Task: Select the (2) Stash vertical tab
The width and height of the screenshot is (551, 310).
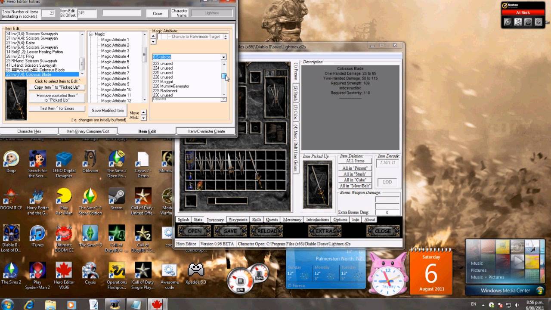Action: click(x=296, y=93)
